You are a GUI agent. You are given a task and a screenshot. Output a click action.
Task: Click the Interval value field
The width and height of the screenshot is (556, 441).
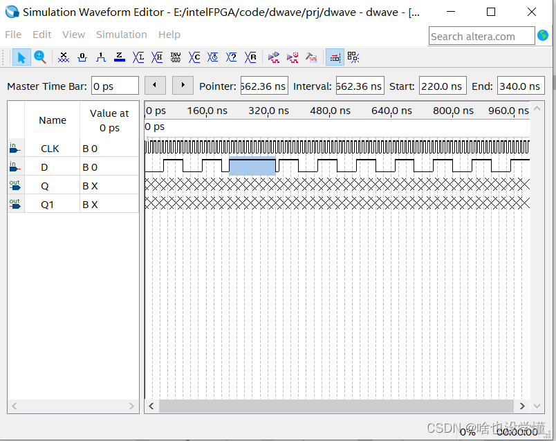[360, 86]
